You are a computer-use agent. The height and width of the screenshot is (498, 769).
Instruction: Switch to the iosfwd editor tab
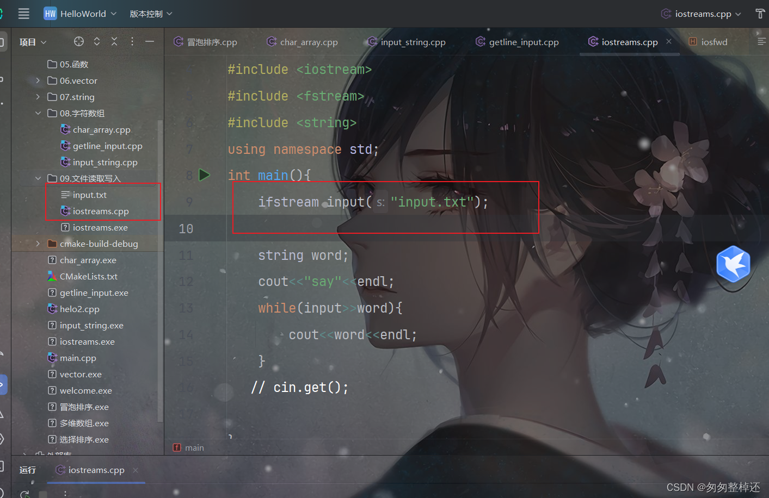pyautogui.click(x=708, y=42)
